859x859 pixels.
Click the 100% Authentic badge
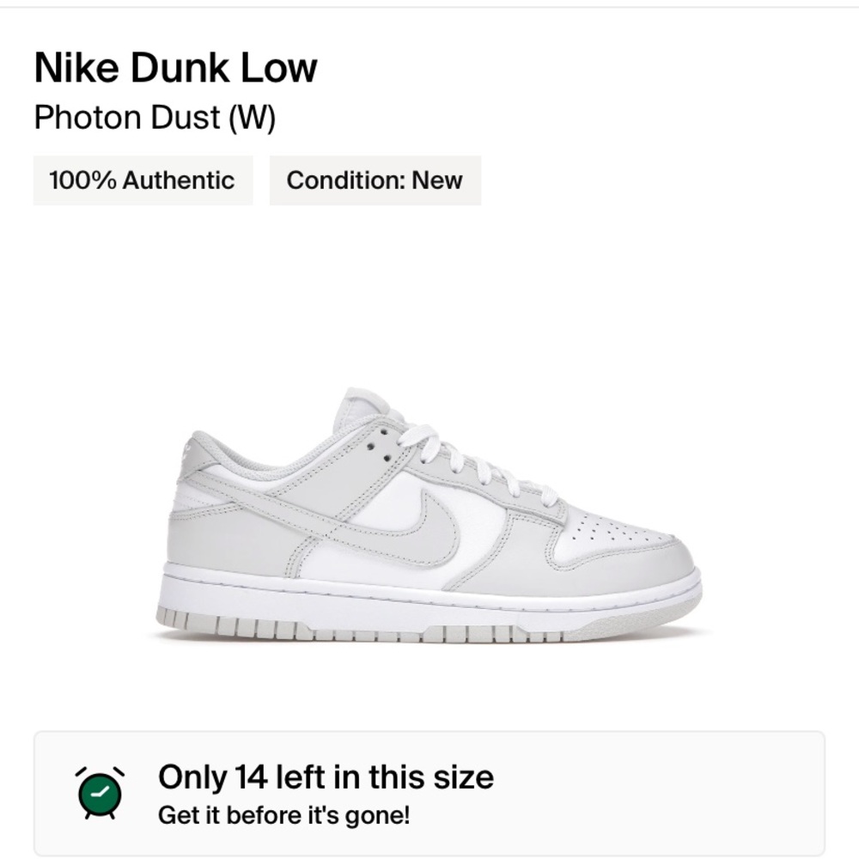click(143, 180)
